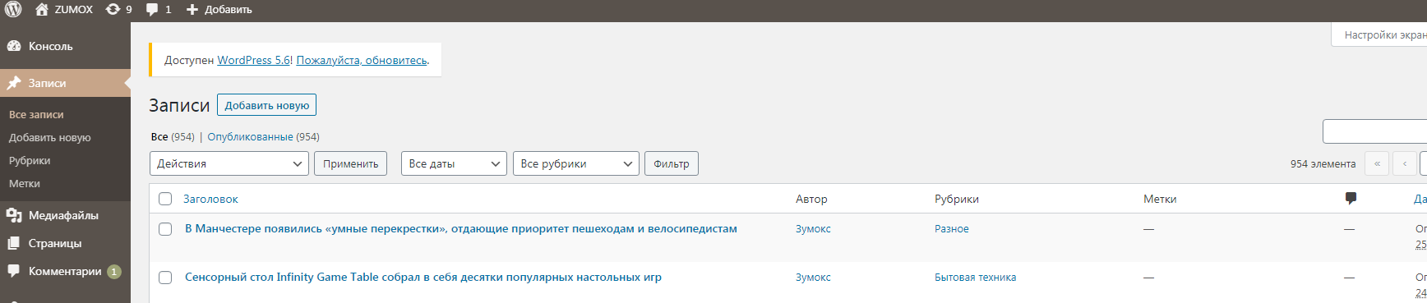Check the Infinity Game Table post checkbox

[x=165, y=278]
